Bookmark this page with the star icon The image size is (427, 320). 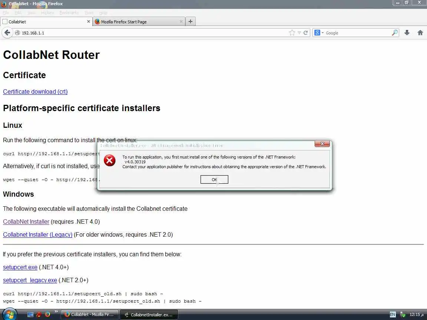click(x=292, y=33)
